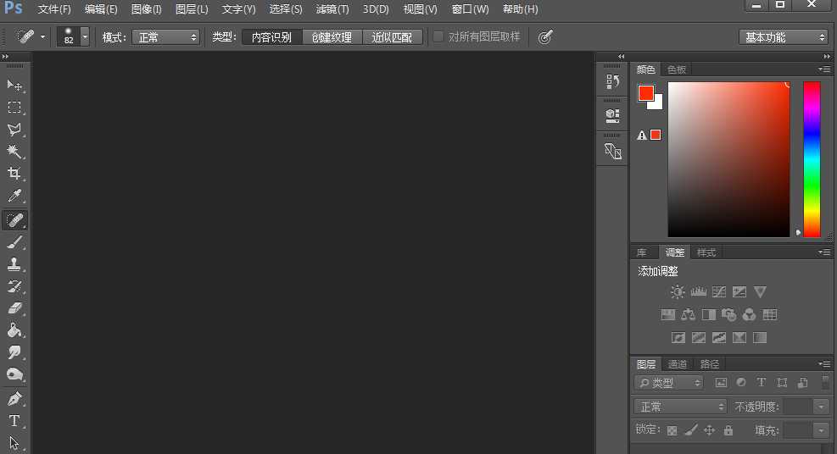The width and height of the screenshot is (837, 454).
Task: Select the Magic Wand tool
Action: click(x=14, y=152)
